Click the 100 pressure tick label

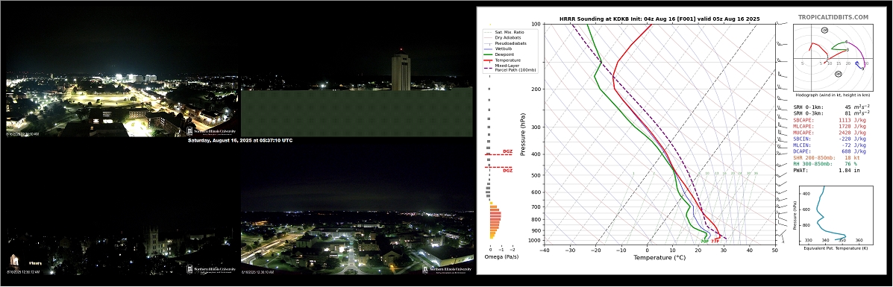coord(536,25)
